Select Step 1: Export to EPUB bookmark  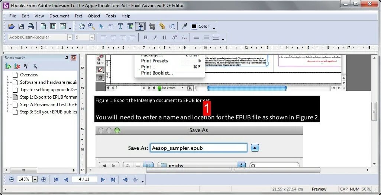point(49,97)
